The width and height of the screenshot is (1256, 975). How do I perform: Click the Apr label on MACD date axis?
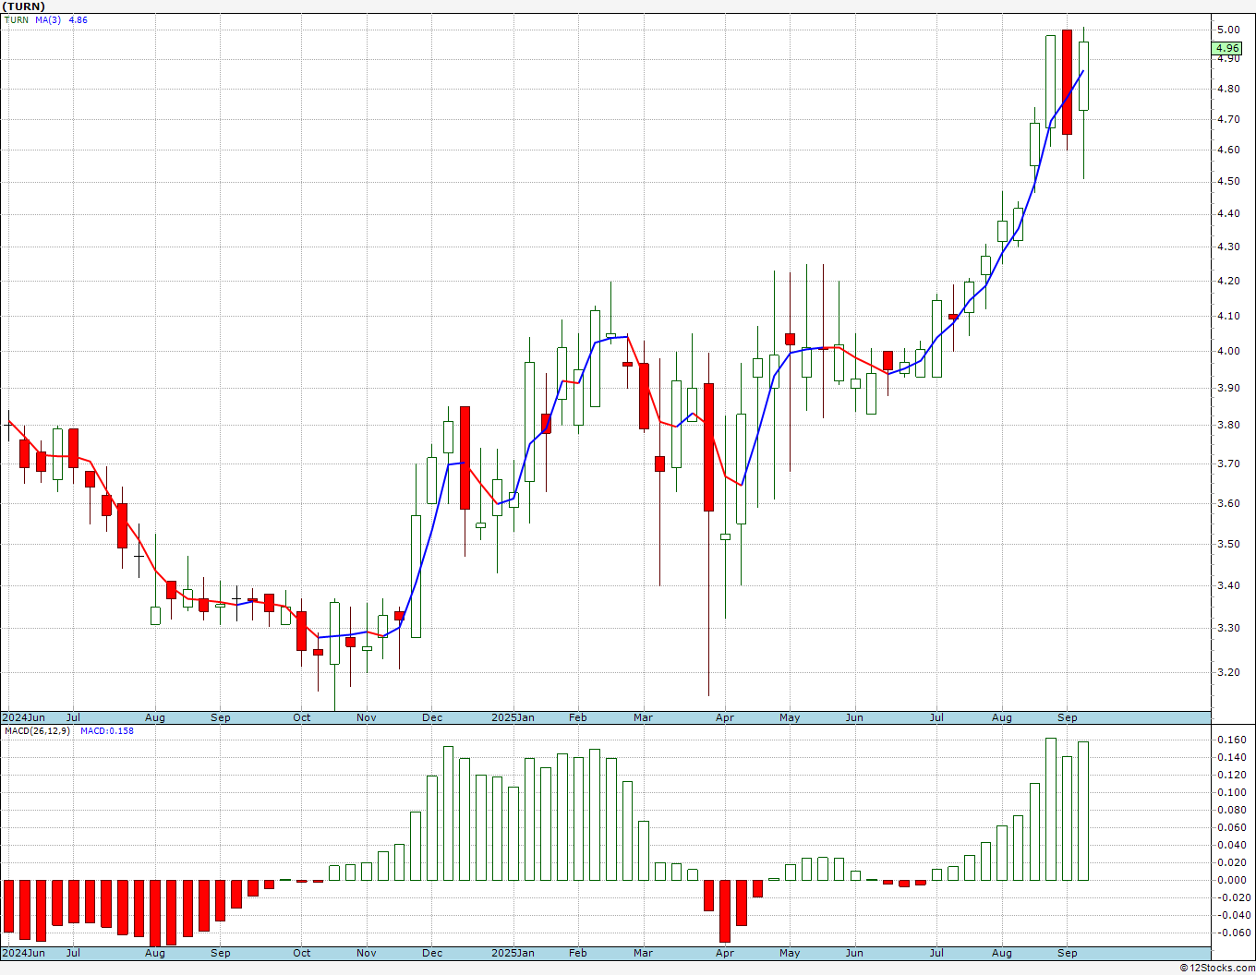(x=725, y=953)
